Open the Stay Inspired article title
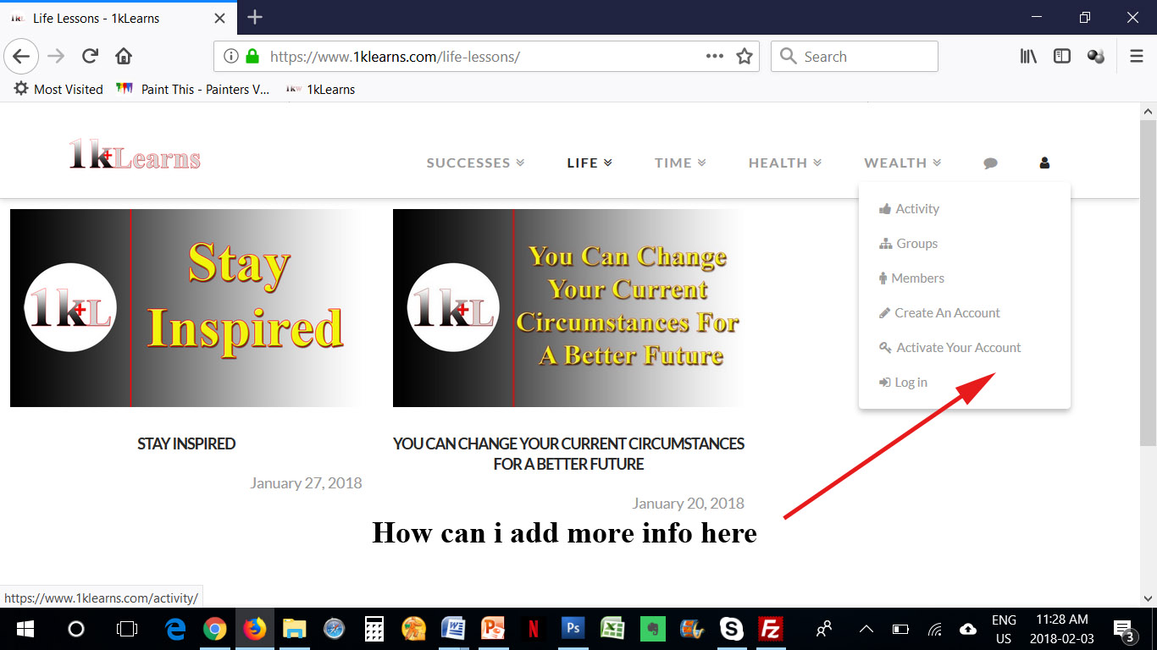The height and width of the screenshot is (650, 1157). [186, 443]
